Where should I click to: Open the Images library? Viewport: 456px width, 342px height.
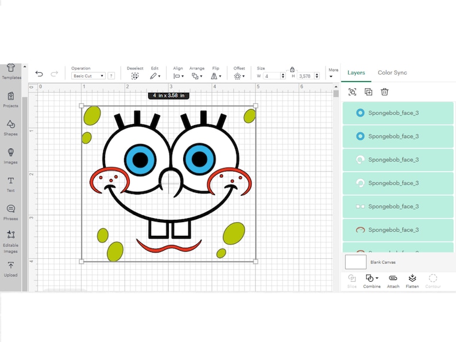11,156
